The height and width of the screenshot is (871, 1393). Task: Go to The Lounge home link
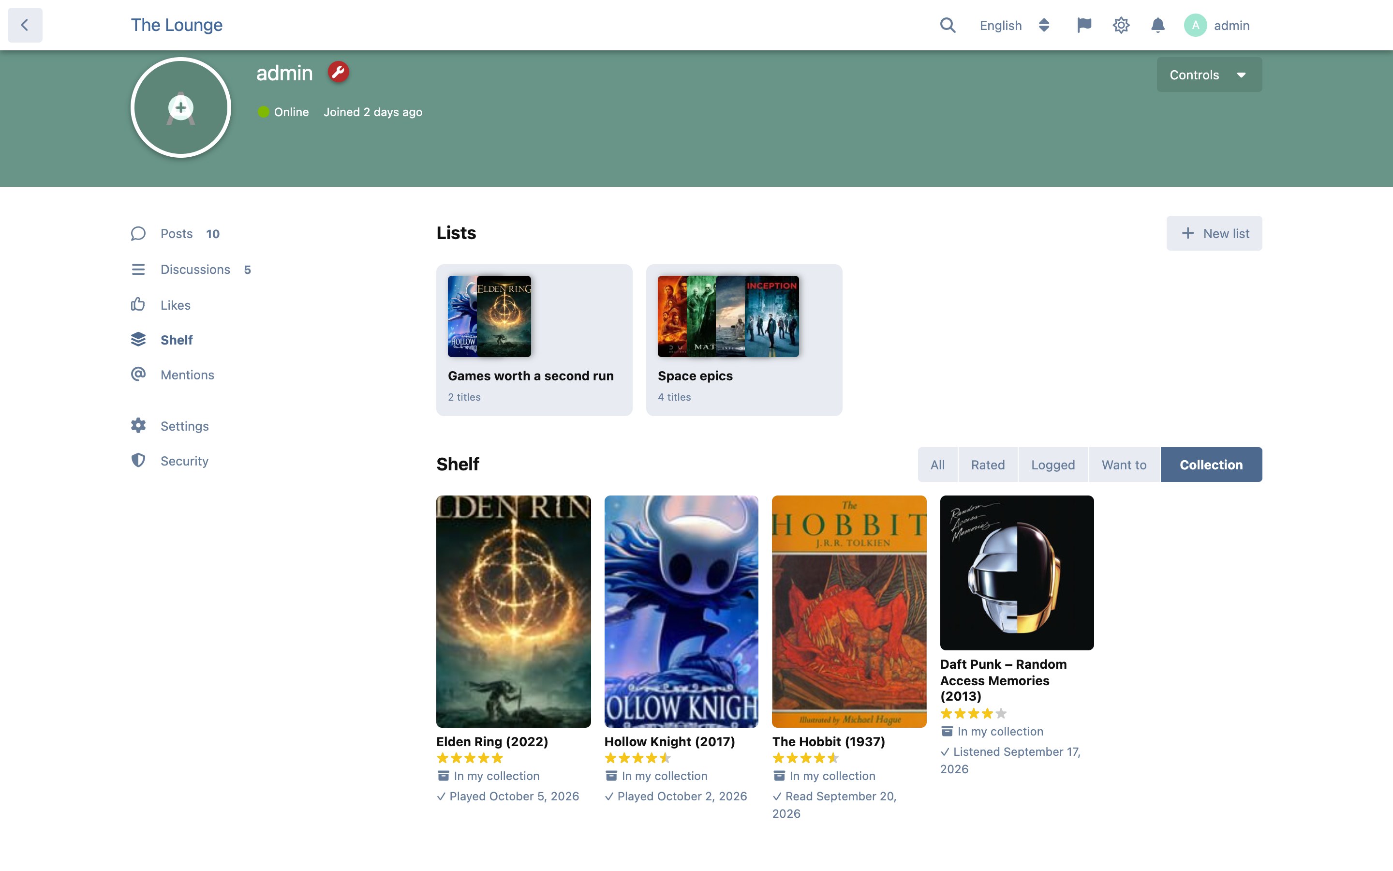[x=176, y=25]
